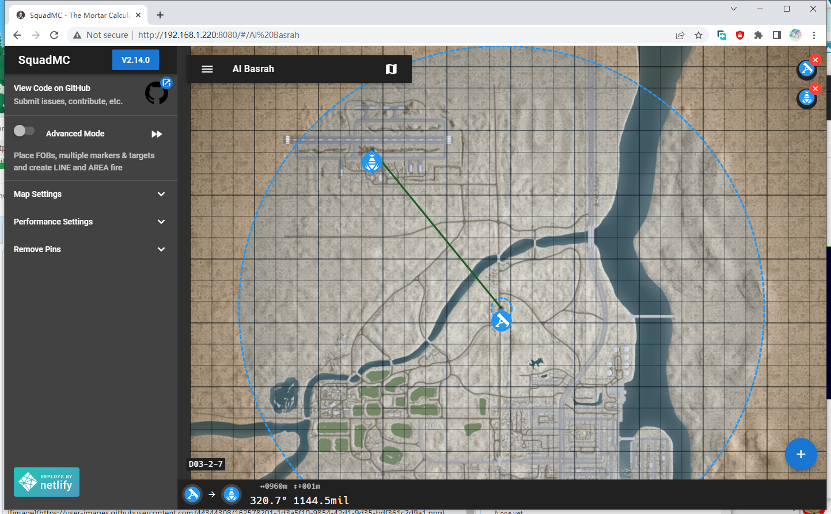The height and width of the screenshot is (514, 831).
Task: Remove target pin via its red X
Action: pyautogui.click(x=815, y=88)
